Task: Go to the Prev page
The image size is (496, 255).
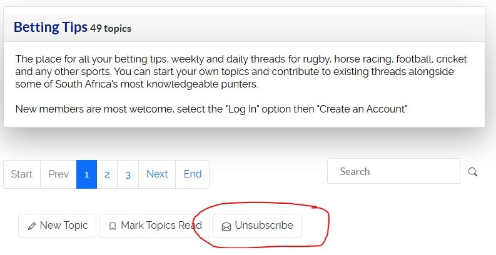Action: 58,174
